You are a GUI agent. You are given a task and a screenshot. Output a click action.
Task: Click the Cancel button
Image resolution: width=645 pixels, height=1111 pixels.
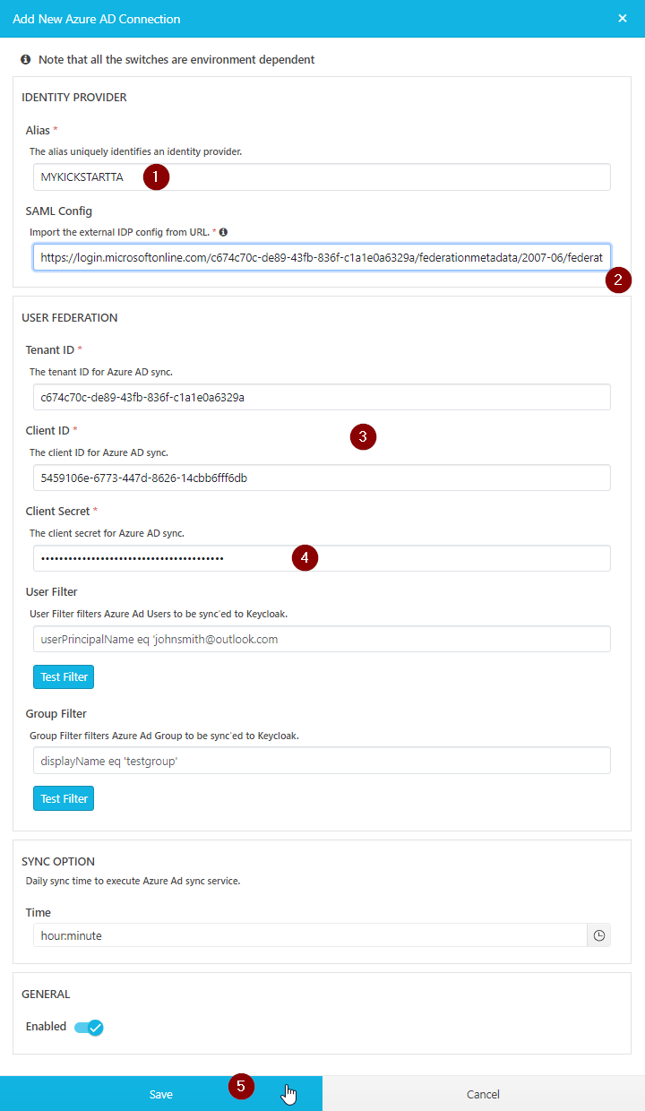point(484,1094)
